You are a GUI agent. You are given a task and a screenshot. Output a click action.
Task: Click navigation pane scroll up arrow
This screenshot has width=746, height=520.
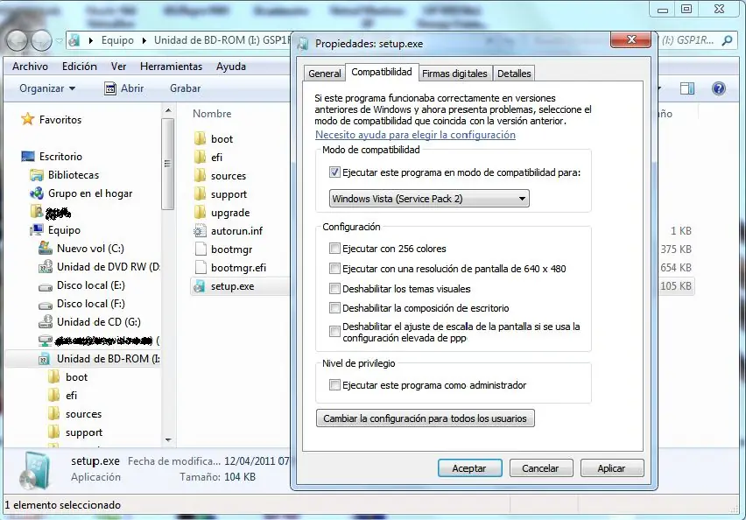[168, 110]
